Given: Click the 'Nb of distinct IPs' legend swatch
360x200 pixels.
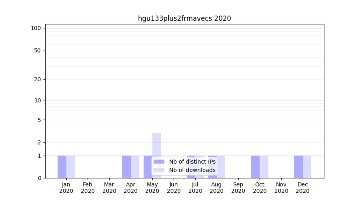Looking at the screenshot, I should (x=159, y=162).
